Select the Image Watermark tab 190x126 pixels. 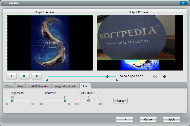pyautogui.click(x=65, y=86)
